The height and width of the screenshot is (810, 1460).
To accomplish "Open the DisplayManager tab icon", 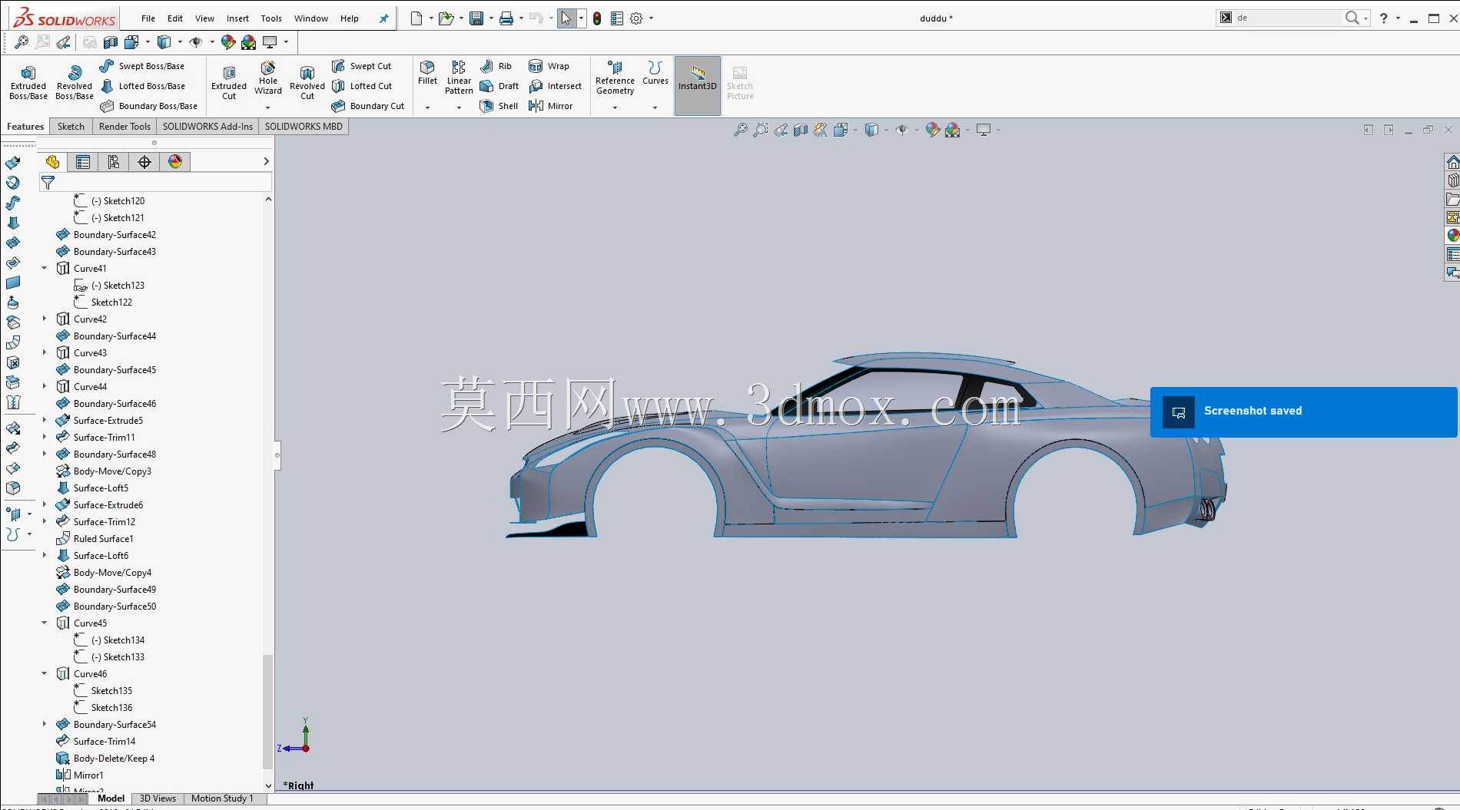I will pyautogui.click(x=175, y=162).
